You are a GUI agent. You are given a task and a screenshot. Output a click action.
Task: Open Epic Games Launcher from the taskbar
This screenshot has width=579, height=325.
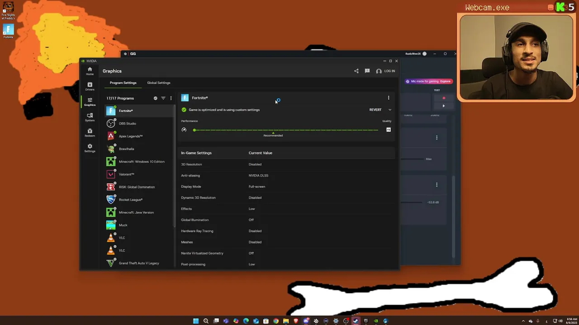click(x=366, y=321)
